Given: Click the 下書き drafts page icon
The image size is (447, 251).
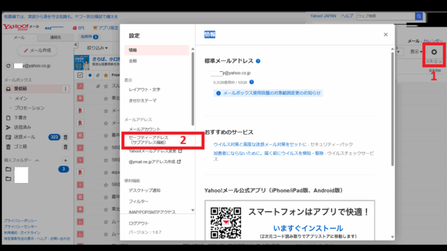Looking at the screenshot, I should point(8,118).
